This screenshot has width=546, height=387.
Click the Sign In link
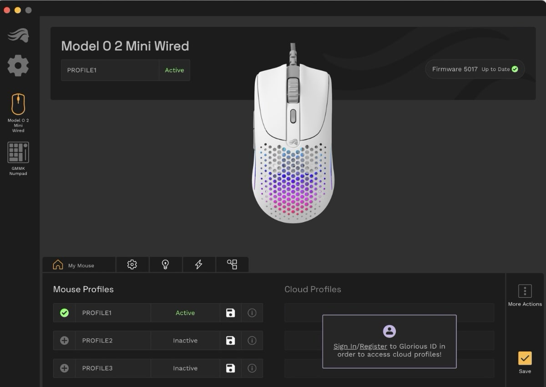pyautogui.click(x=344, y=346)
